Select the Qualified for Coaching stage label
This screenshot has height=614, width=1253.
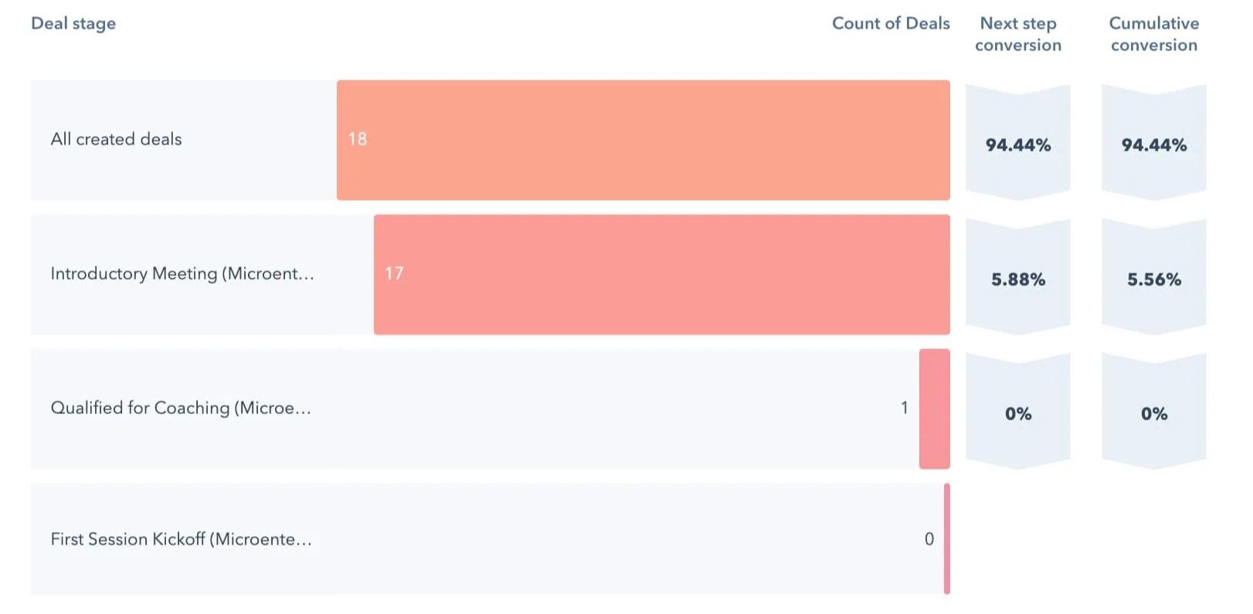pyautogui.click(x=181, y=408)
